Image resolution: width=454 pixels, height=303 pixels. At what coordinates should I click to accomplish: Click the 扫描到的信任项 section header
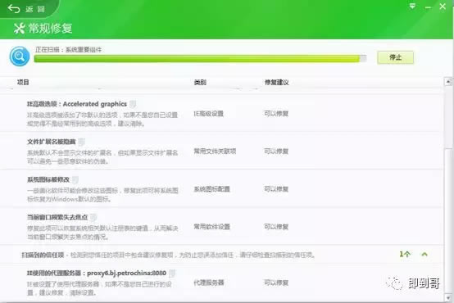coord(221,255)
